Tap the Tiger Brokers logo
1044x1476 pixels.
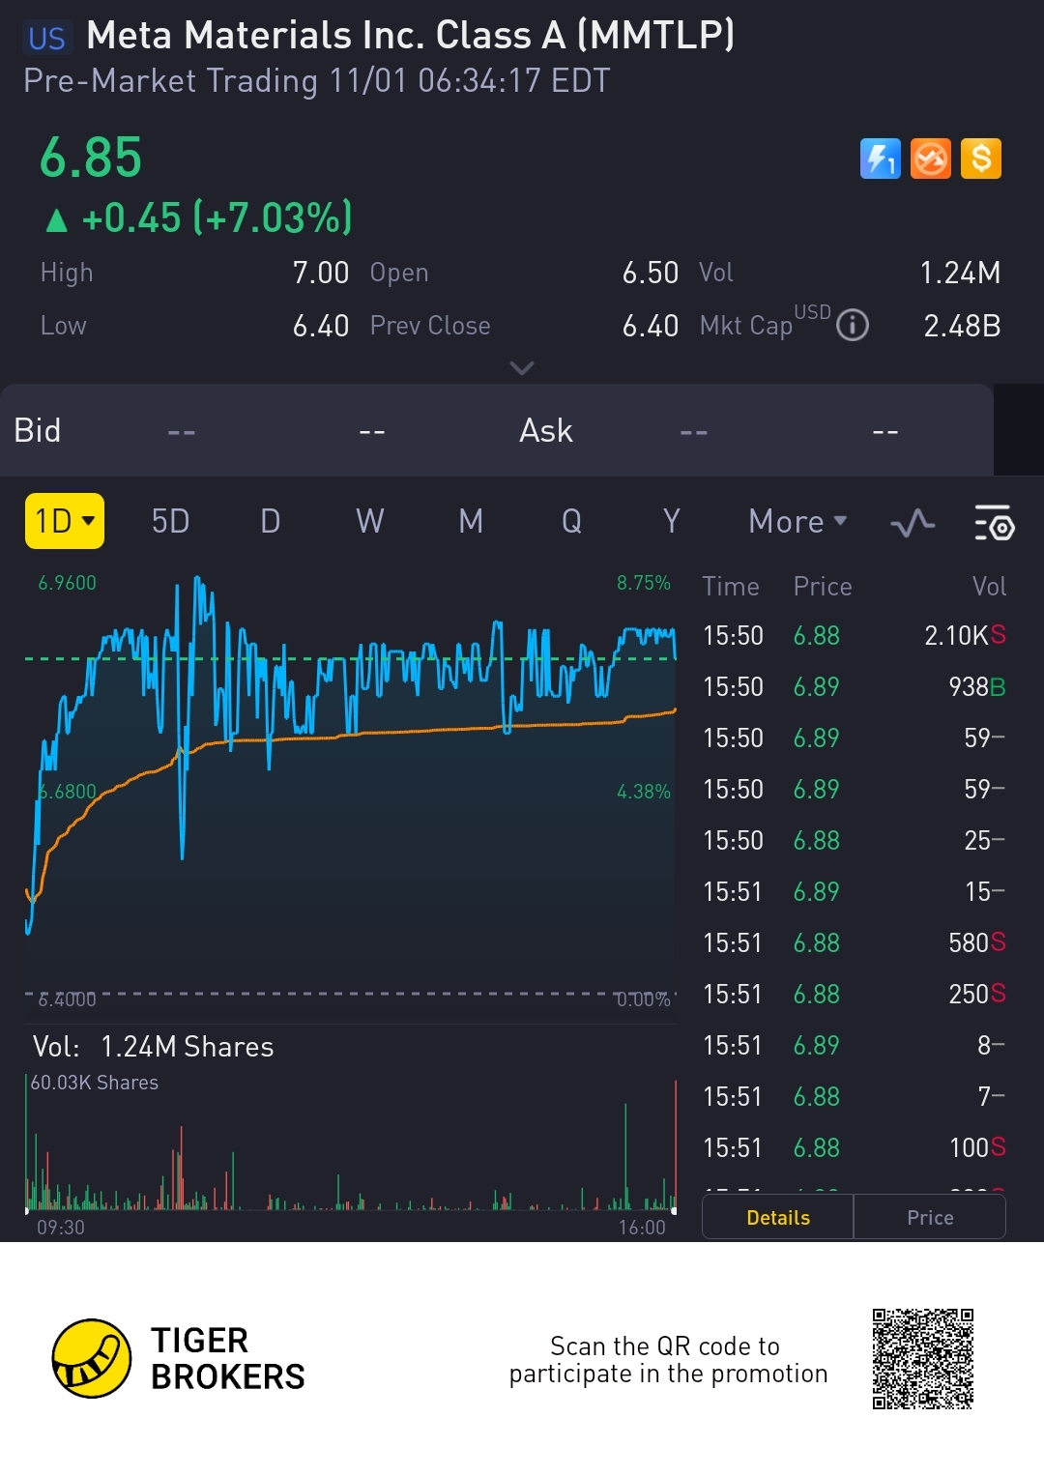tap(92, 1358)
